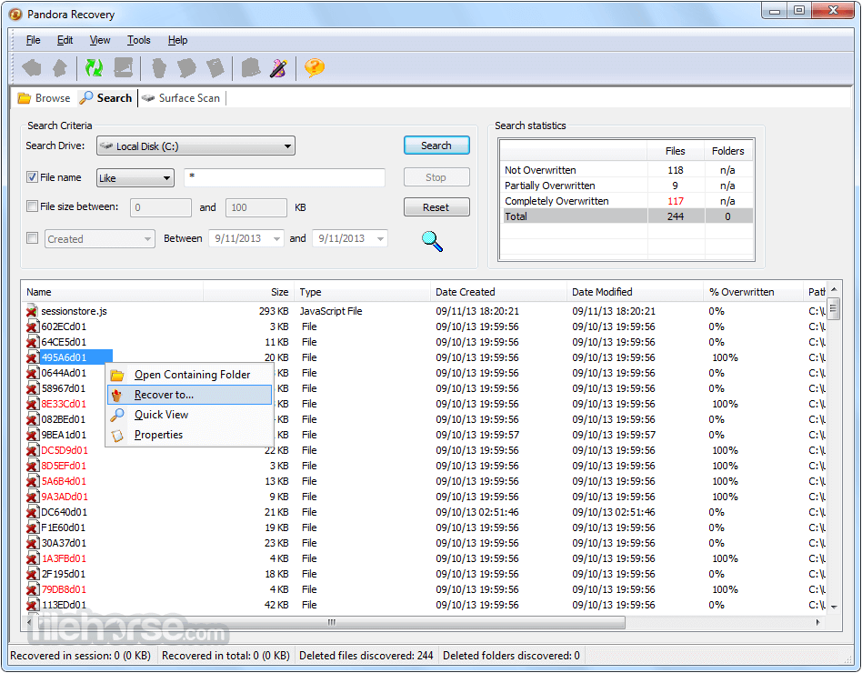This screenshot has height=673, width=862.
Task: Click the Pandora Recovery title bar icon
Action: click(x=15, y=15)
